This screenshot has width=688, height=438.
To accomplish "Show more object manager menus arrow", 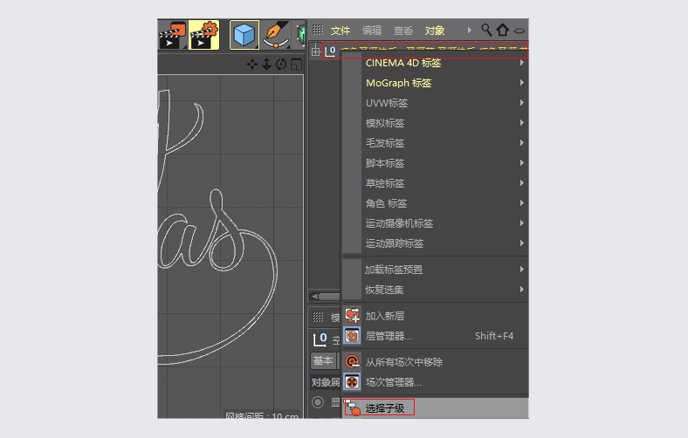I will pyautogui.click(x=469, y=31).
